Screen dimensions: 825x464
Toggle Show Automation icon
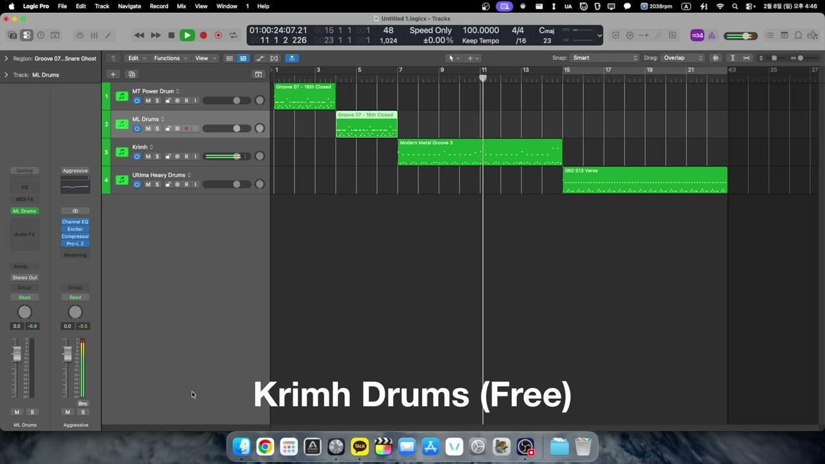pyautogui.click(x=260, y=58)
